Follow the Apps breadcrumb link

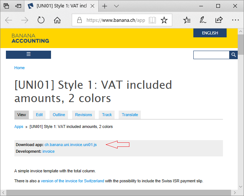tap(19, 126)
